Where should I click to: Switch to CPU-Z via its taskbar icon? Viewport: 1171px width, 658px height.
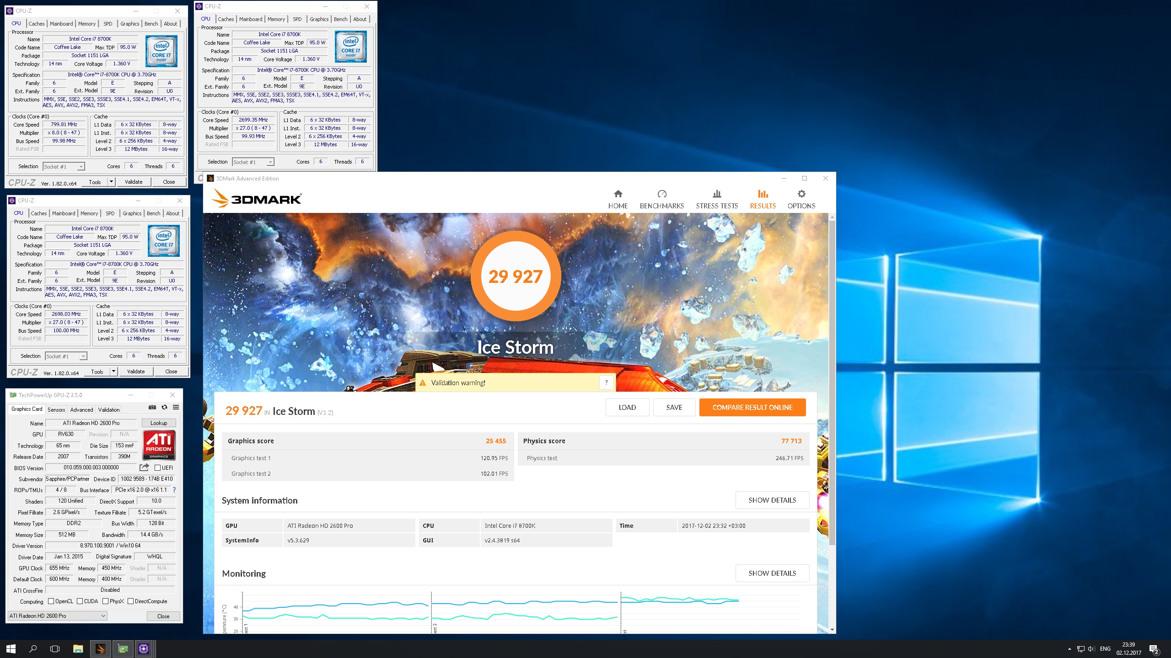[x=144, y=649]
